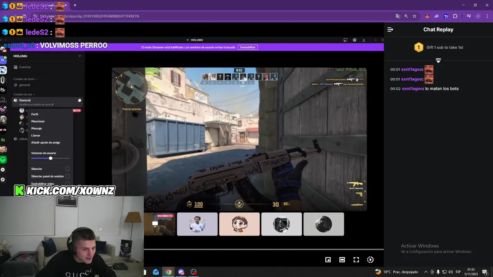Image resolution: width=493 pixels, height=277 pixels.
Task: Open the Chrome profile avatar
Action: (x=478, y=16)
